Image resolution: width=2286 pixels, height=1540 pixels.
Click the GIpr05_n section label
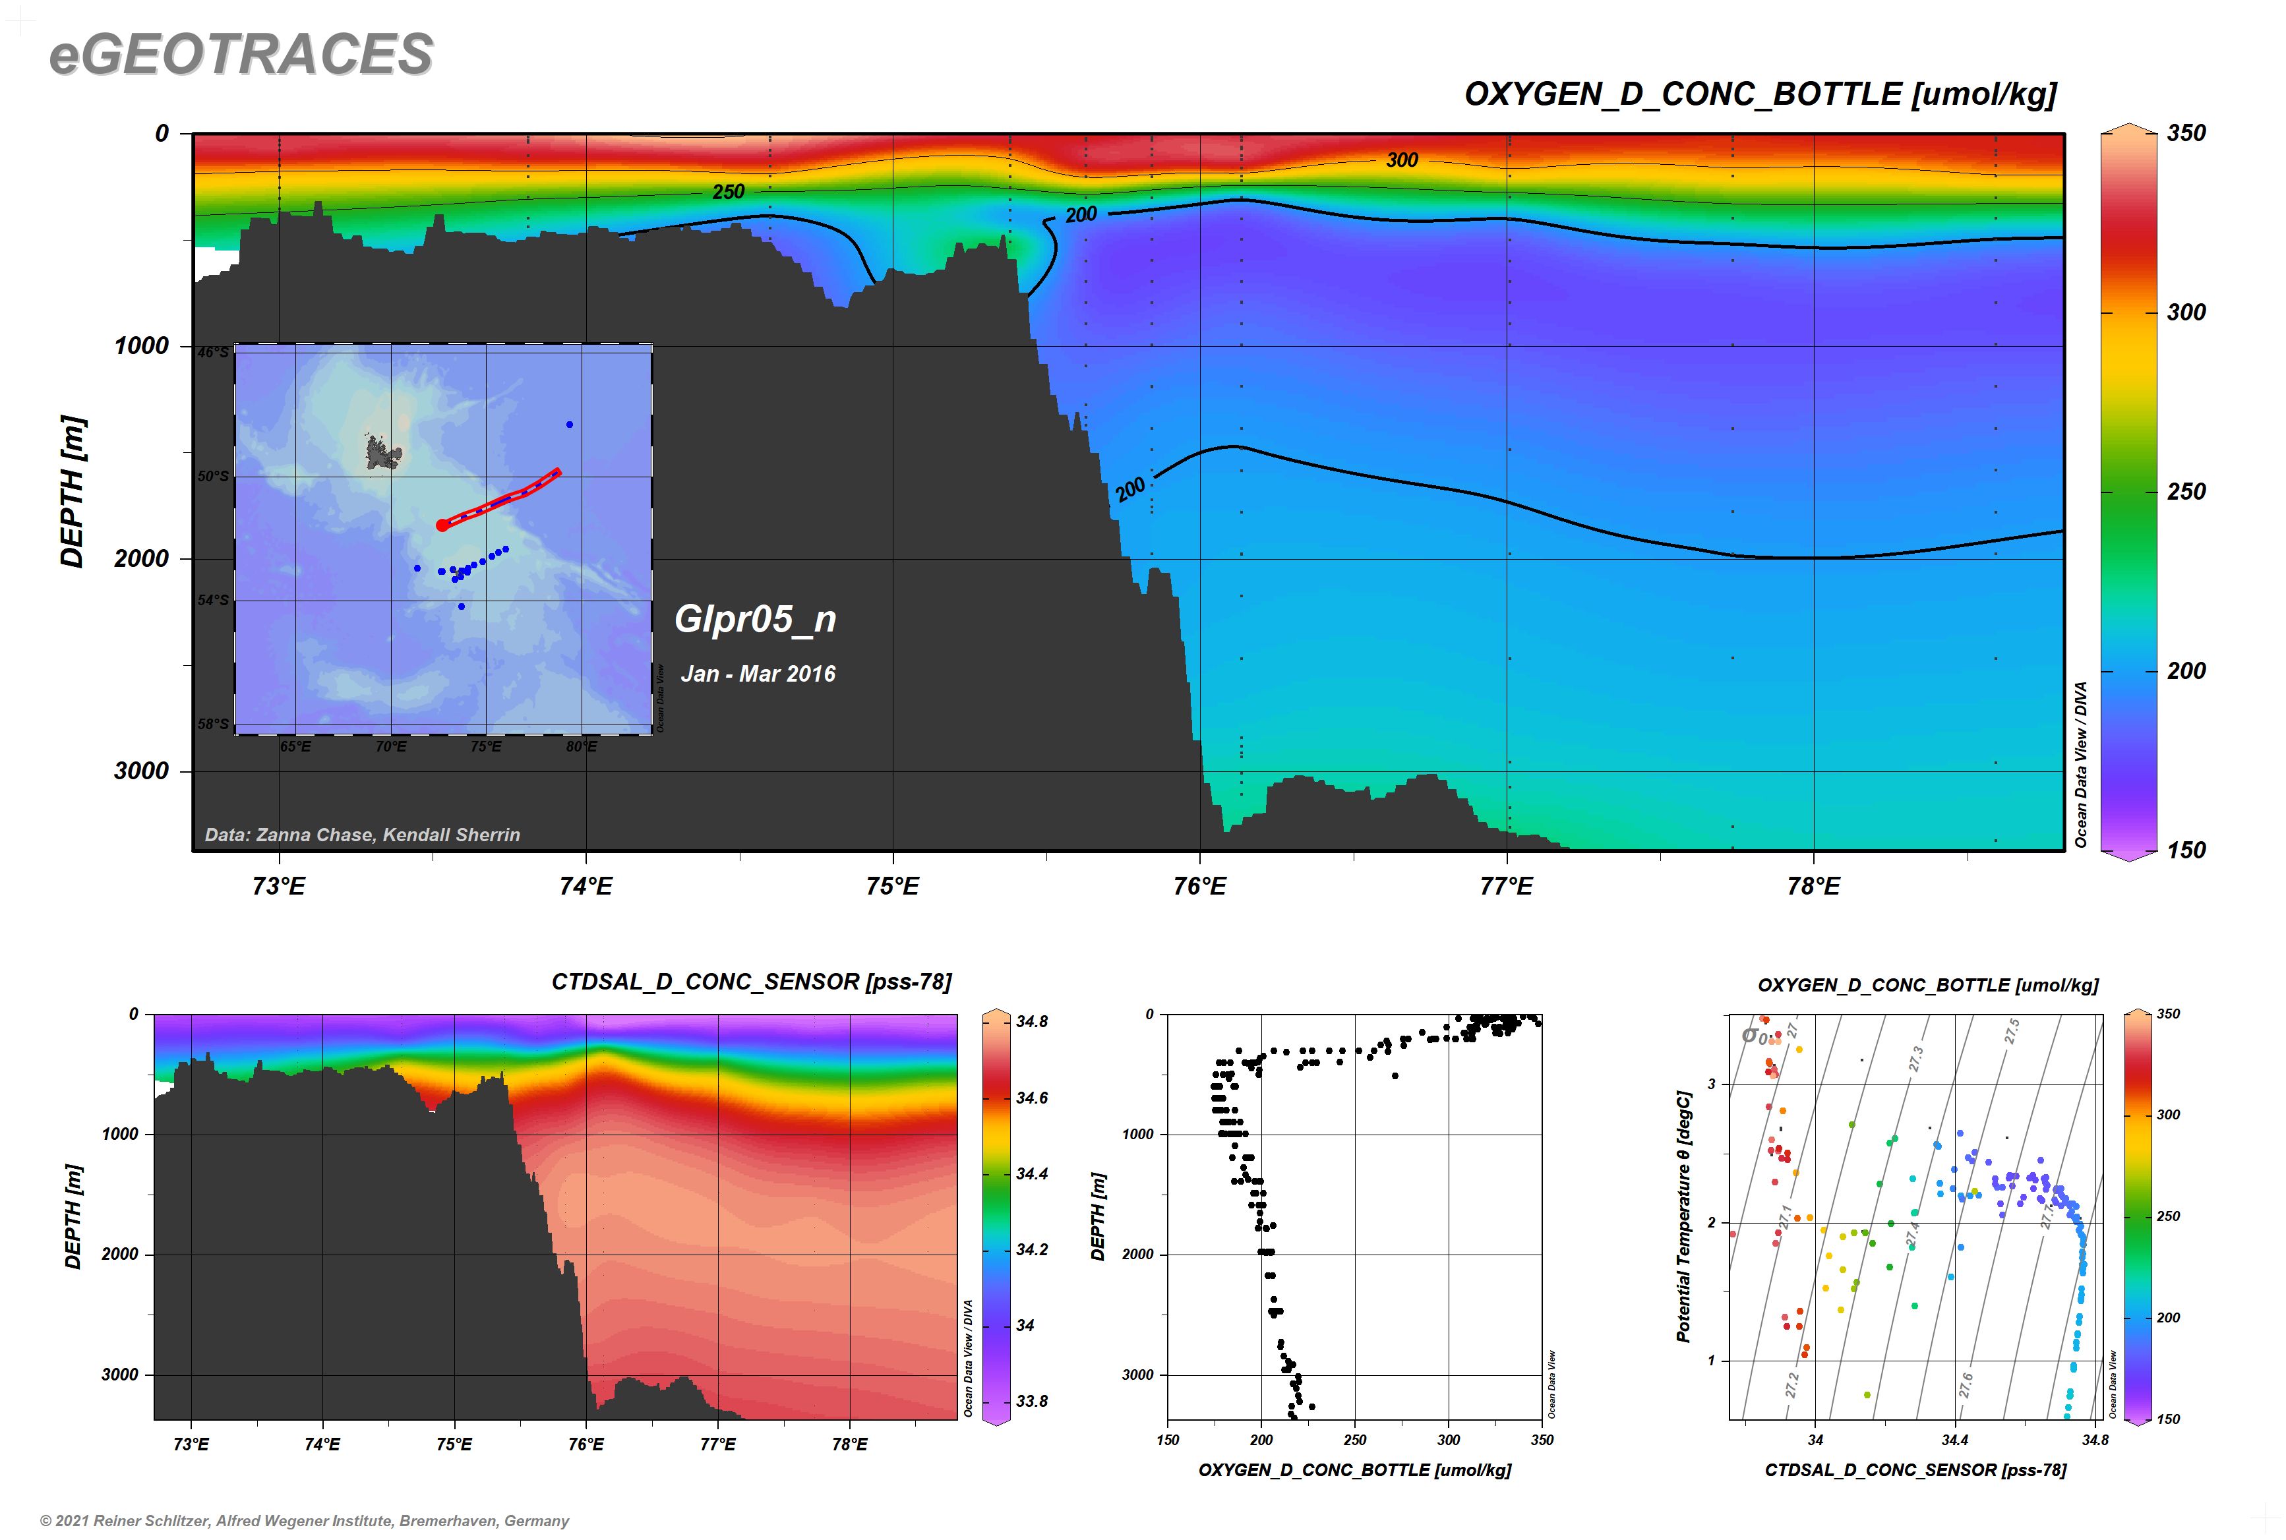coord(756,620)
